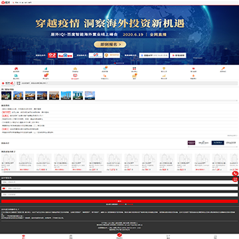The image size is (239, 239).
Task: Click the horizontal scrollbar under the property listings
Action: tap(51, 172)
